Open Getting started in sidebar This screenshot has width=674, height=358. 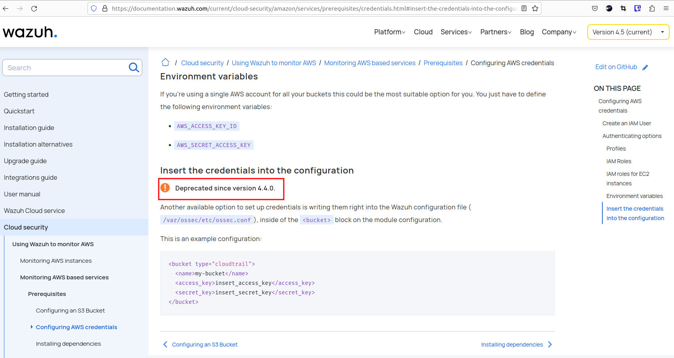point(26,94)
